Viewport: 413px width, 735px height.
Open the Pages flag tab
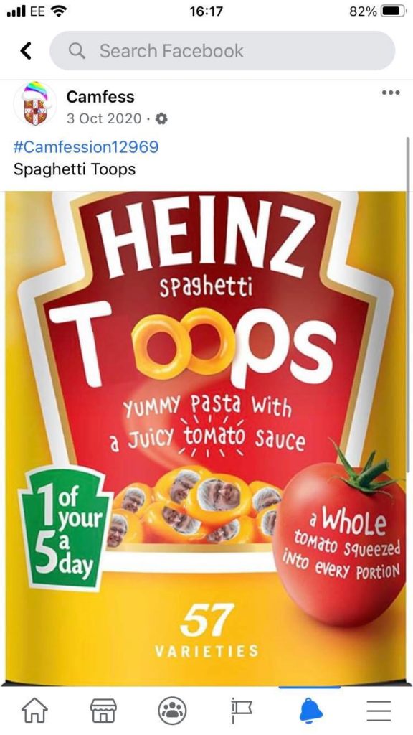(241, 711)
